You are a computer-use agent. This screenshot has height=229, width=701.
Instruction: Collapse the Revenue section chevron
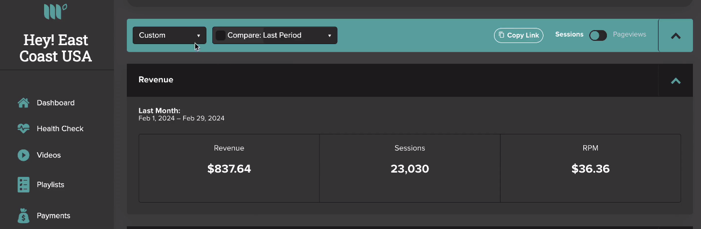point(676,81)
